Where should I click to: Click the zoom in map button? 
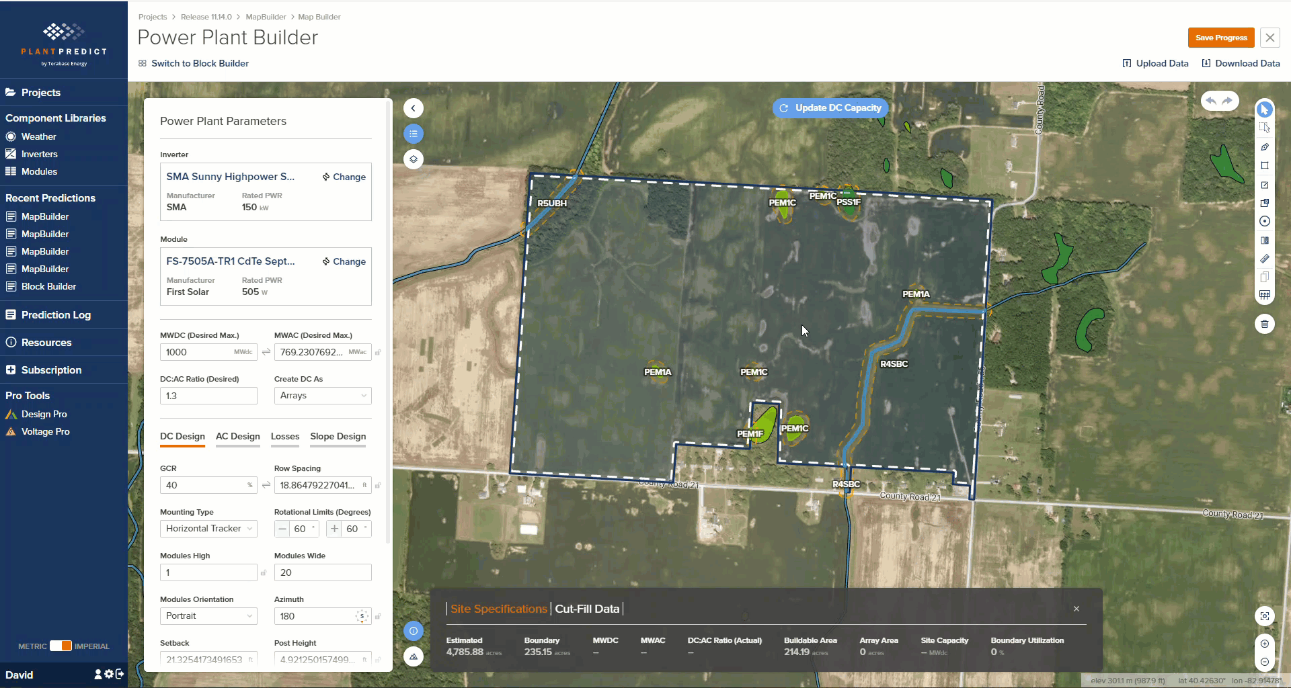pyautogui.click(x=1265, y=644)
